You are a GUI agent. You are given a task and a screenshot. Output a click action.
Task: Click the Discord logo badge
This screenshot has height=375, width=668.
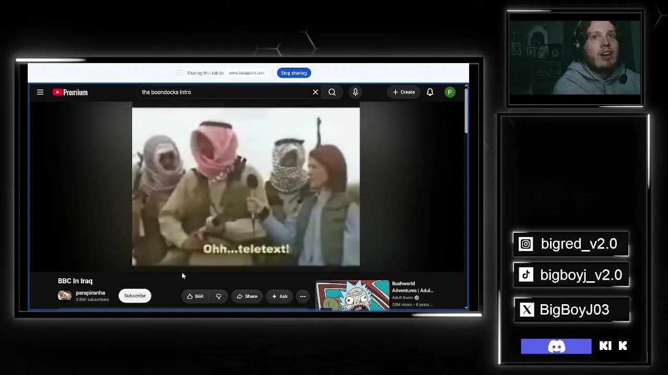pyautogui.click(x=556, y=346)
